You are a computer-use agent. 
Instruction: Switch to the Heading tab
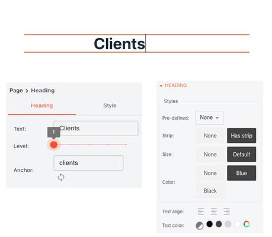pyautogui.click(x=42, y=105)
